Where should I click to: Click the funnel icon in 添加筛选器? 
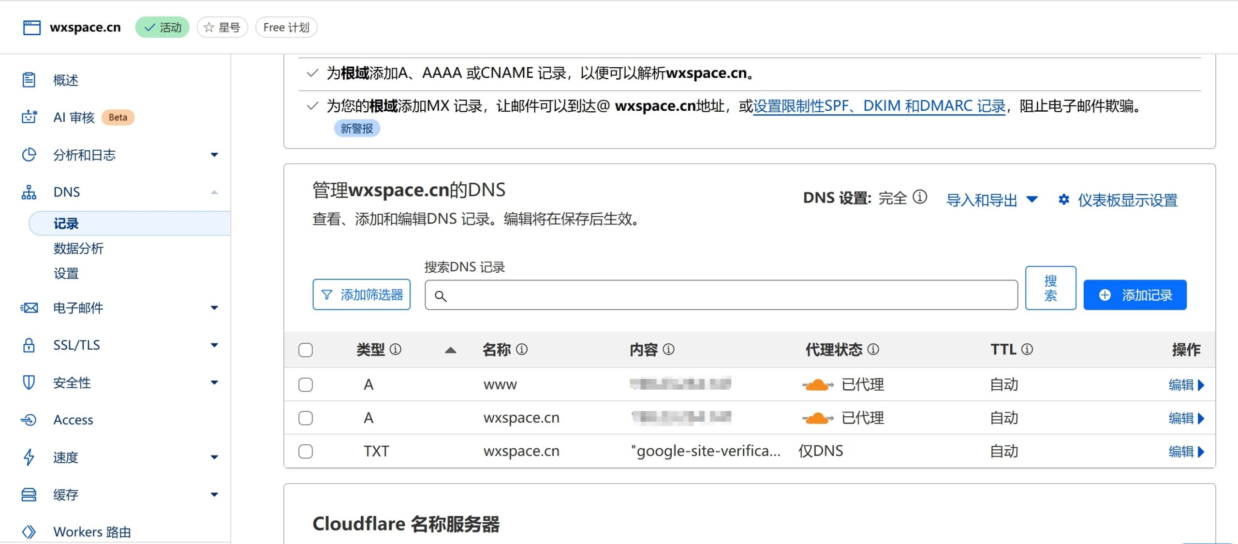[x=327, y=295]
